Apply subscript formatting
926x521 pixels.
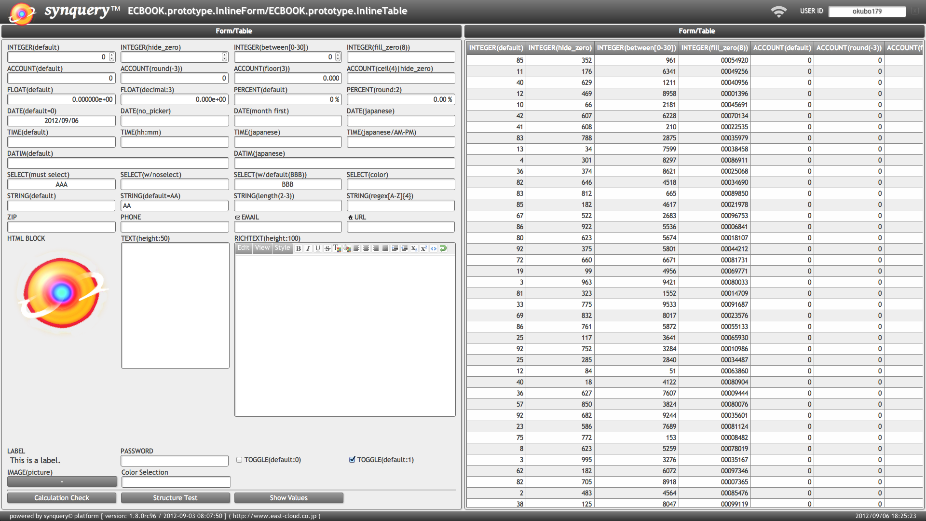click(414, 248)
